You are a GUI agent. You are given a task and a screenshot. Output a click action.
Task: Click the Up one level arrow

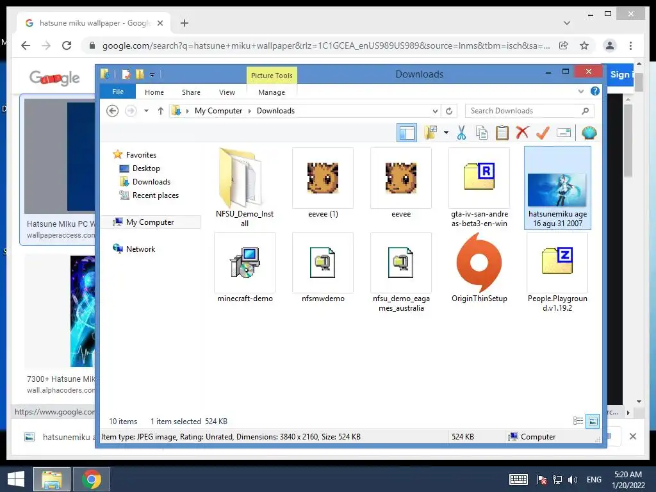pyautogui.click(x=161, y=111)
